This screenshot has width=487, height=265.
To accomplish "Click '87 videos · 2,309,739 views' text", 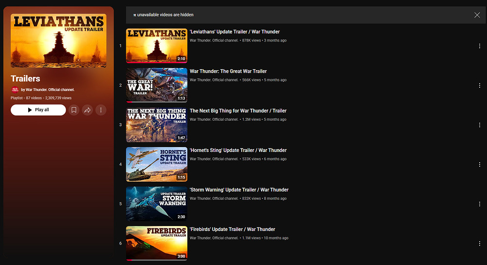I will pos(49,98).
